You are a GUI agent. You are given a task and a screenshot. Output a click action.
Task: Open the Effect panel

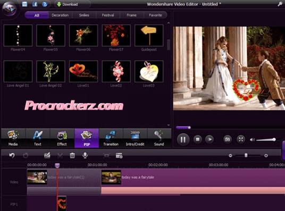click(62, 138)
